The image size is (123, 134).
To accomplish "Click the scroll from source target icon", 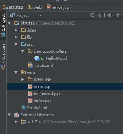I will coord(92,15).
